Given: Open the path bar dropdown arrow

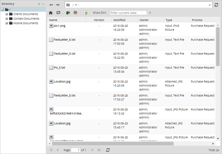Looking at the screenshot, I should click(x=210, y=5).
